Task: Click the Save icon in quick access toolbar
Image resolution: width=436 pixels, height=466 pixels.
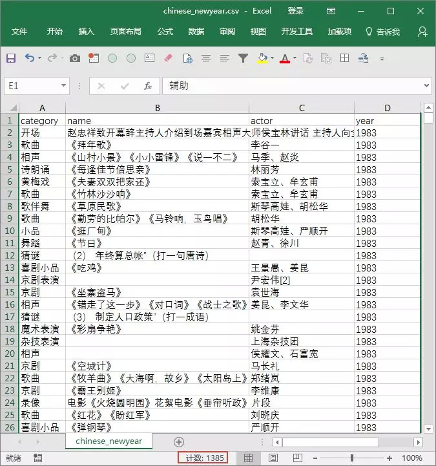Action: point(11,58)
